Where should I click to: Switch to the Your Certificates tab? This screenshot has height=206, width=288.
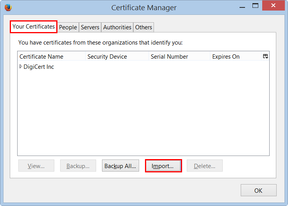pyautogui.click(x=34, y=27)
